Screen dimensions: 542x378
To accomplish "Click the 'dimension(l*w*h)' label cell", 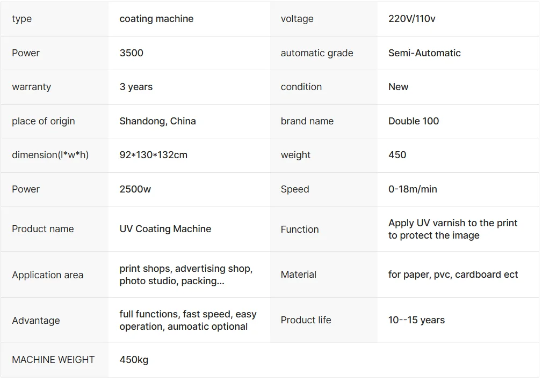I will tap(55, 155).
